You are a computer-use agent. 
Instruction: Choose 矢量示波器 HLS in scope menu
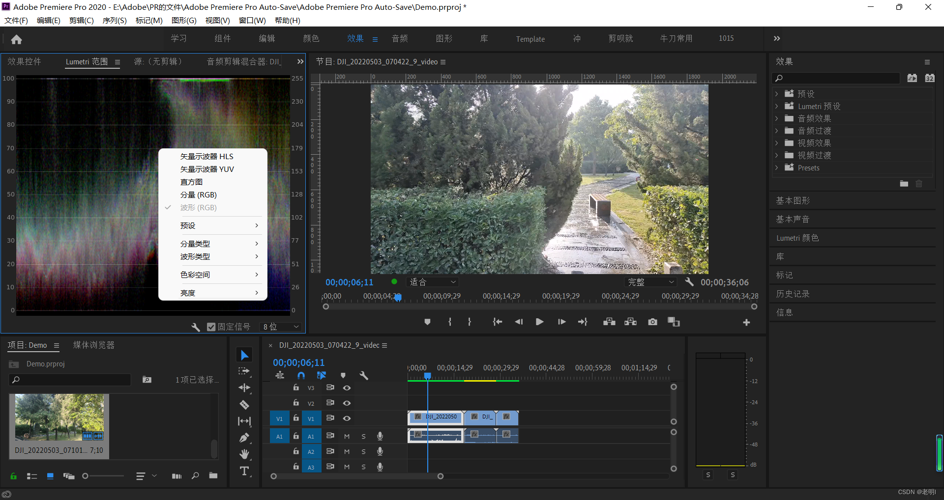pyautogui.click(x=207, y=156)
